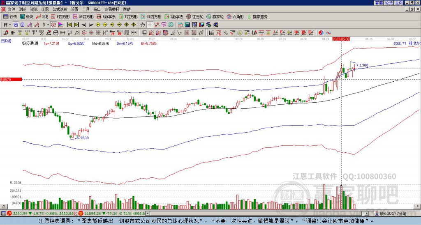This screenshot has width=421, height=225.
Task: Click the 600177 雅戈尔 stock label
Action: (407, 43)
